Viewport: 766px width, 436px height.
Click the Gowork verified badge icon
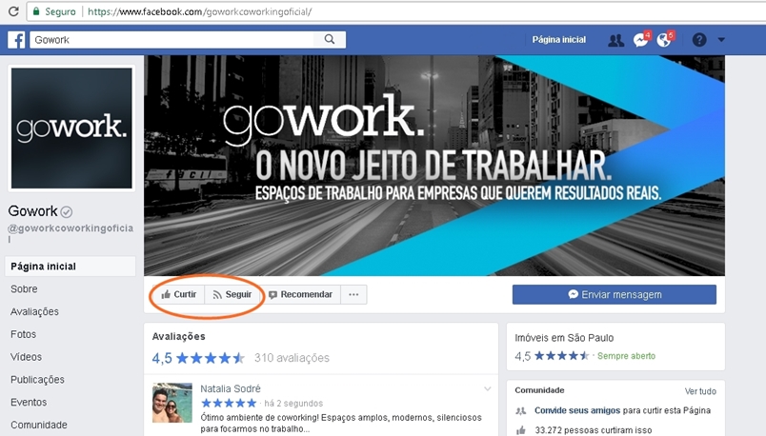(67, 212)
